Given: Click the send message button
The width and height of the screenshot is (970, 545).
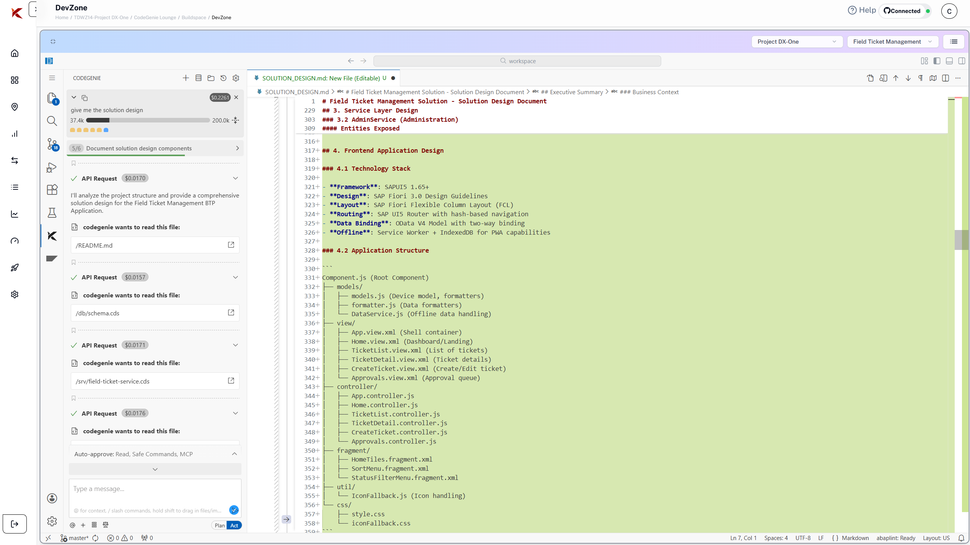Looking at the screenshot, I should 234,510.
